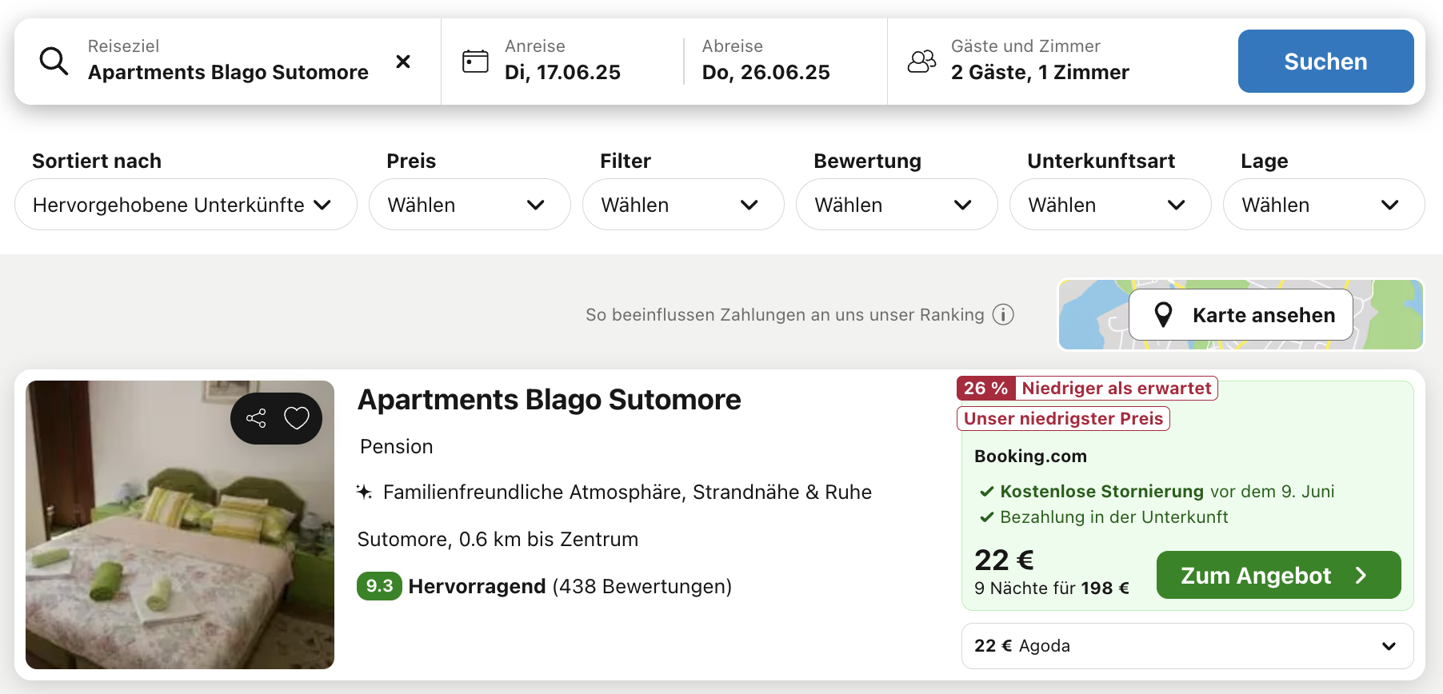Click Unser niedrigster Preis label

point(1063,419)
